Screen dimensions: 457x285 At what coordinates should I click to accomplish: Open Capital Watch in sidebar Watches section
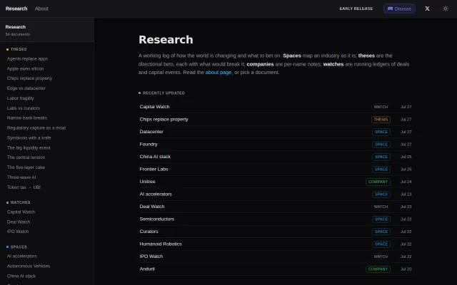click(21, 212)
